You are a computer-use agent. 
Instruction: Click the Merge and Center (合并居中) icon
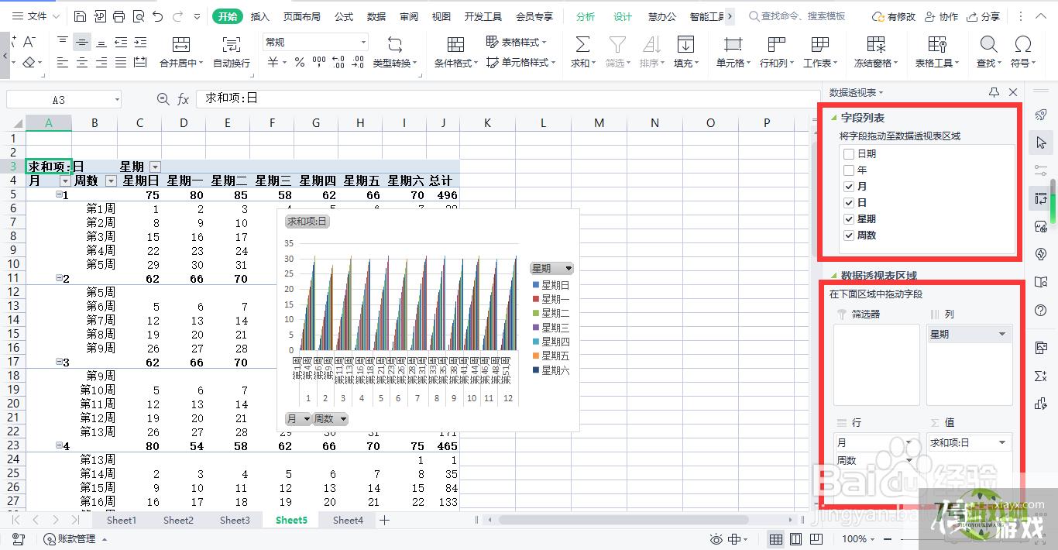click(x=180, y=44)
